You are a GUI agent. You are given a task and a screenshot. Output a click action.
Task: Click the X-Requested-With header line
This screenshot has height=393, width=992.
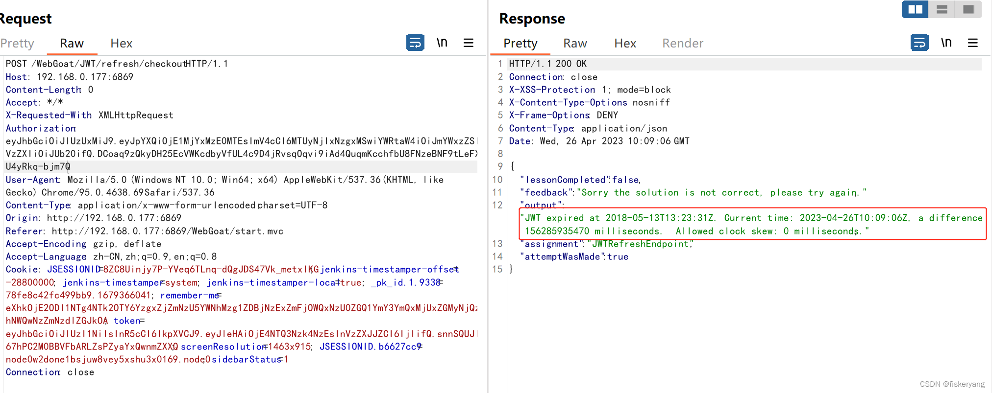90,115
